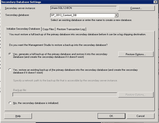This screenshot has width=159, height=123.
Task: Open the Restore Transaction Log tab
Action: coord(71,29)
